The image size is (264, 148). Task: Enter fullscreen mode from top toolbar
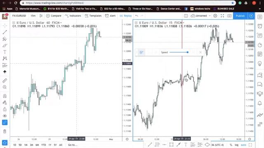tap(222, 16)
